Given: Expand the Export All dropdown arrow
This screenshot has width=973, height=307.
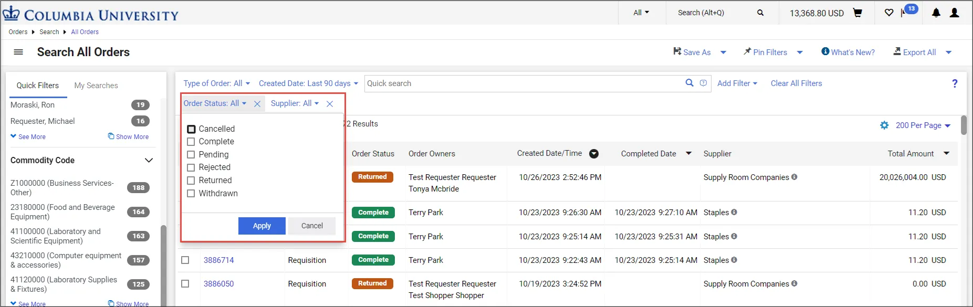Looking at the screenshot, I should [x=949, y=52].
